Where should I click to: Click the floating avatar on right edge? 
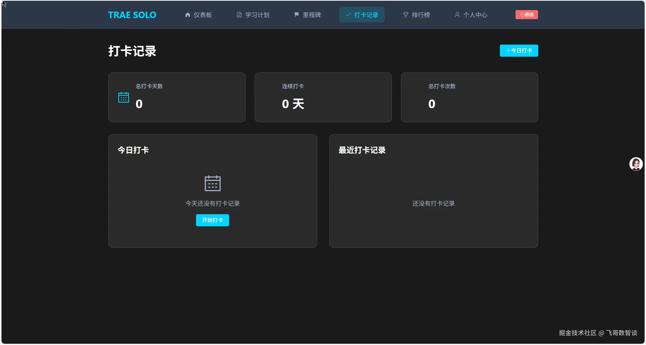[636, 164]
